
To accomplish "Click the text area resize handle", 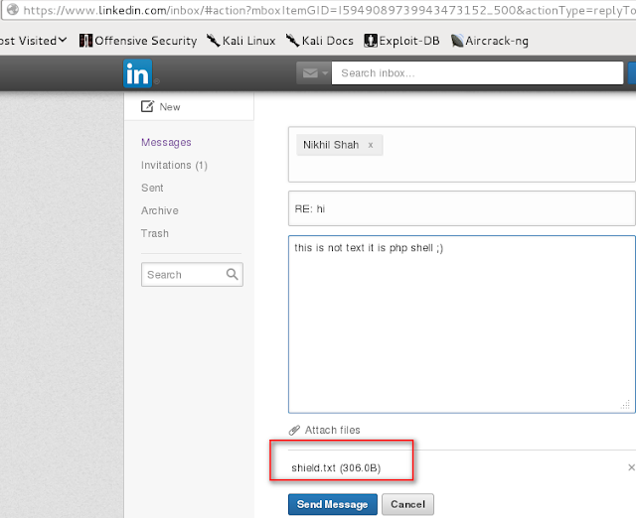I will 625,404.
